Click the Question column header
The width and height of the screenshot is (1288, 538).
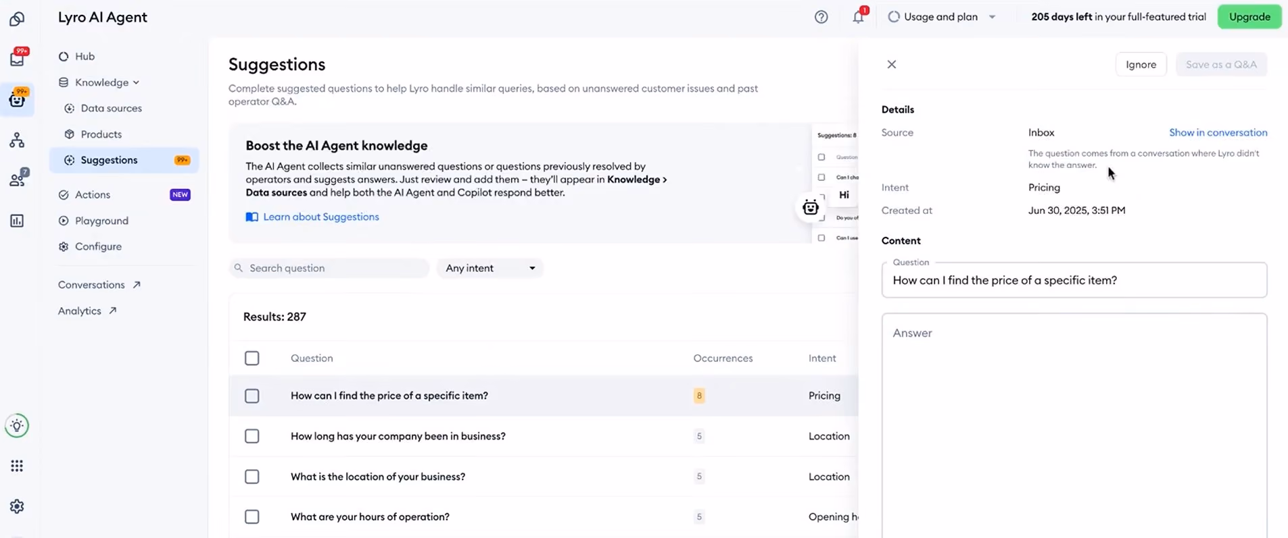(x=312, y=358)
